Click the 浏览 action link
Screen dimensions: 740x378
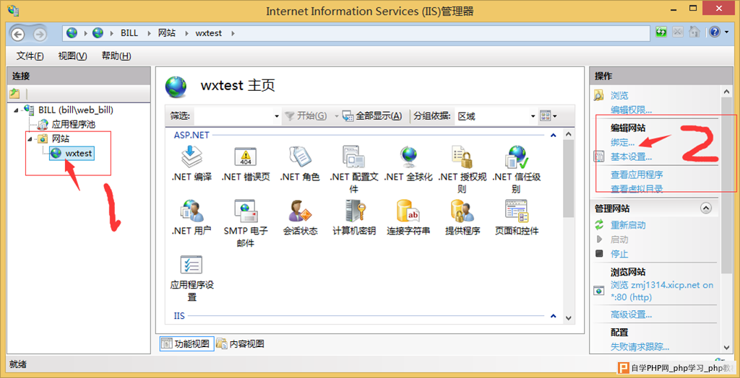click(x=619, y=96)
